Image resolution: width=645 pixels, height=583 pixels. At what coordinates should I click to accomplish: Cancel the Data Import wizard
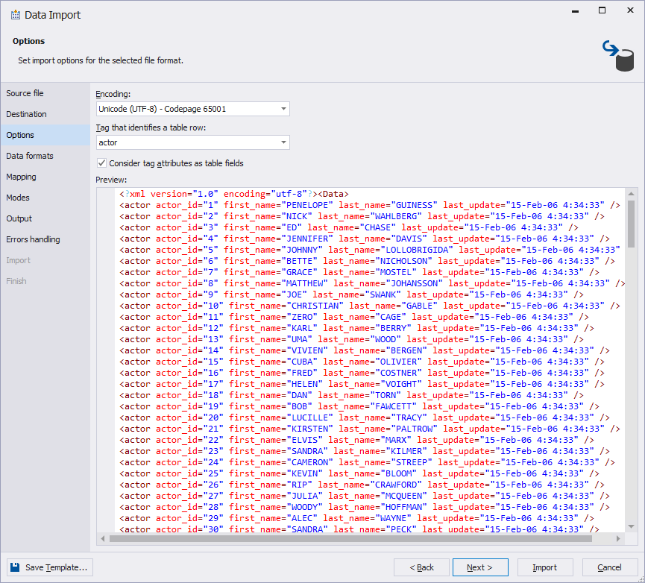tap(609, 567)
